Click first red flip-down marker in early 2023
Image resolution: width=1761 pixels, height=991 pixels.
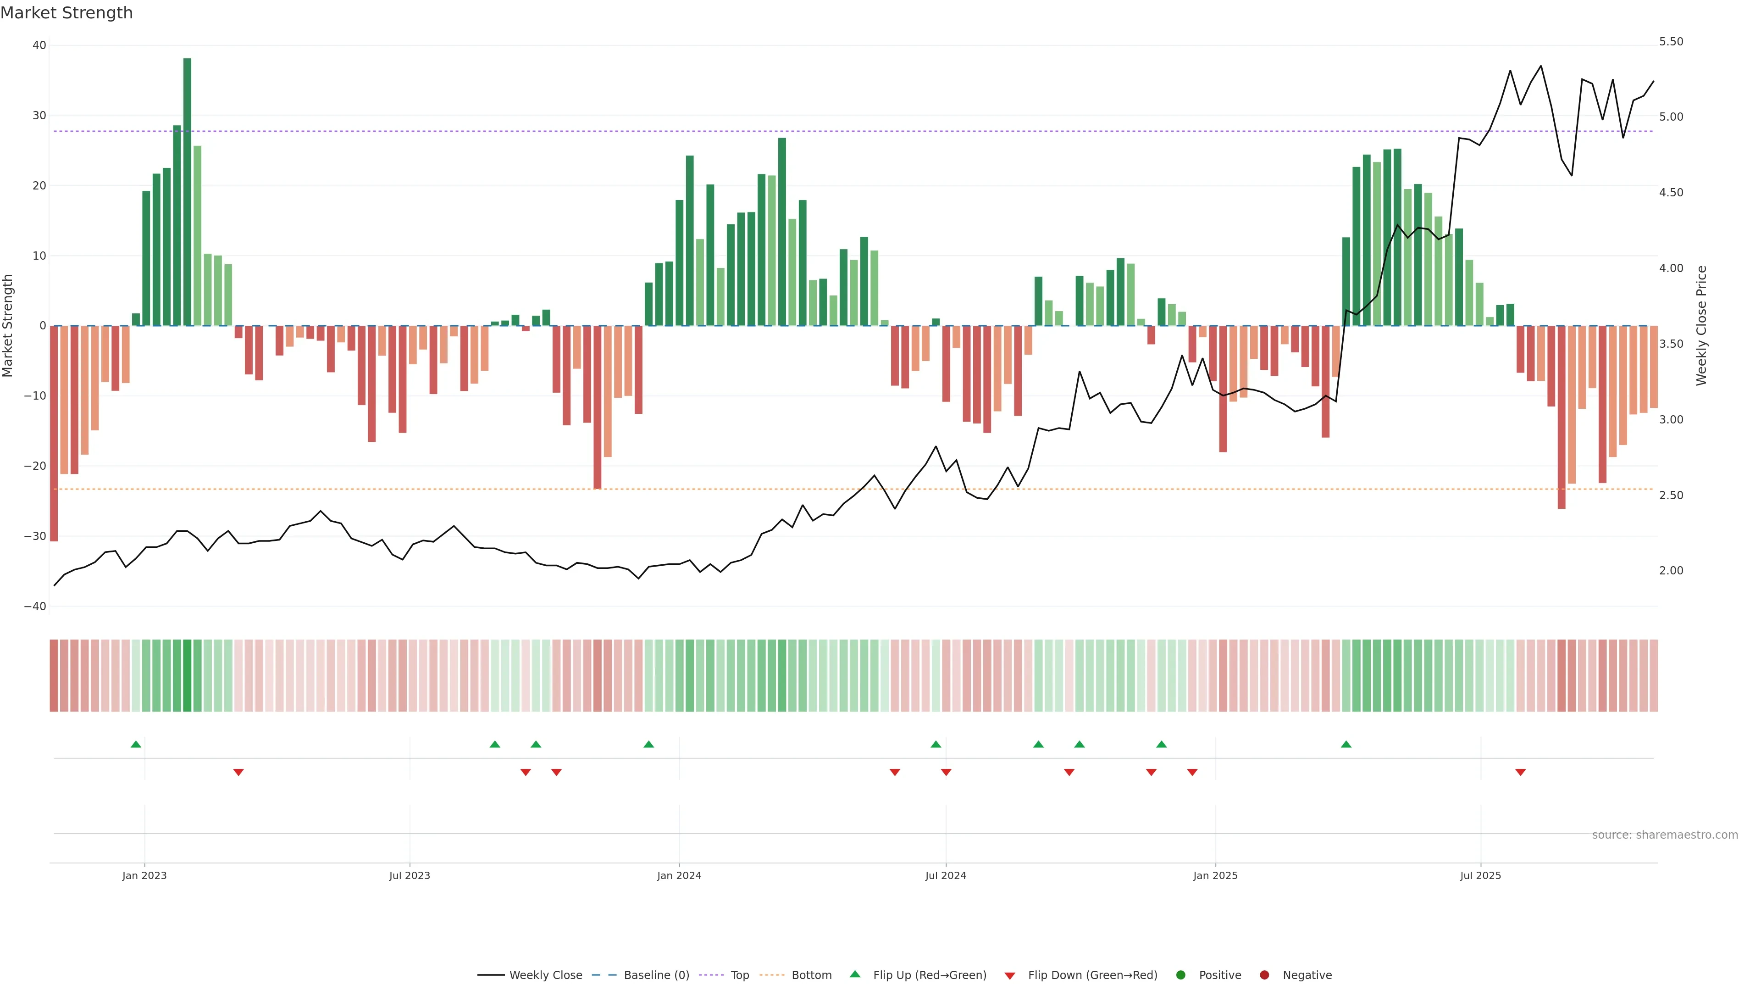point(238,772)
